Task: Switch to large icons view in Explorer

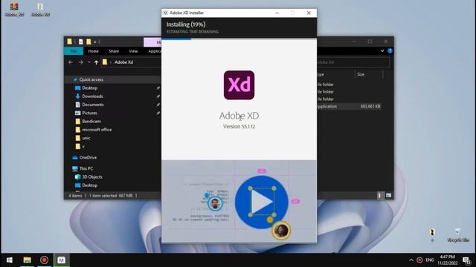Action: pos(388,196)
